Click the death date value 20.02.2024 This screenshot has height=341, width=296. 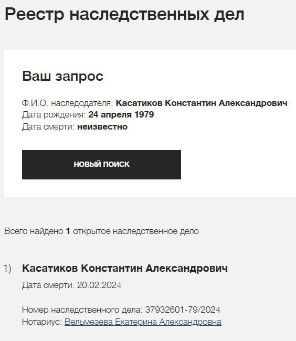tap(99, 285)
